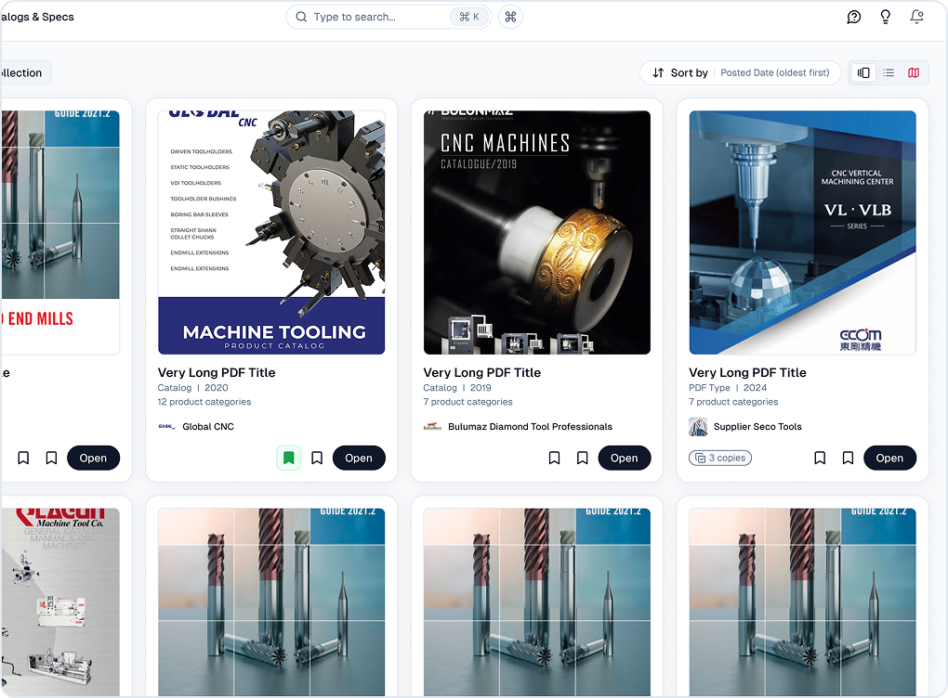Click left bookmark icon on Bulumaz card
The height and width of the screenshot is (698, 948).
pos(554,459)
